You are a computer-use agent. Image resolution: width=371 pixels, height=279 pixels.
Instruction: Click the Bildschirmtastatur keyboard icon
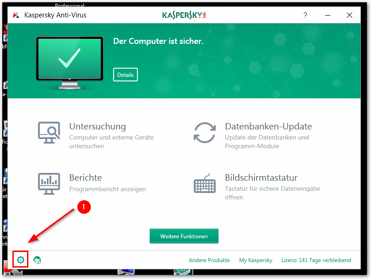tap(205, 183)
